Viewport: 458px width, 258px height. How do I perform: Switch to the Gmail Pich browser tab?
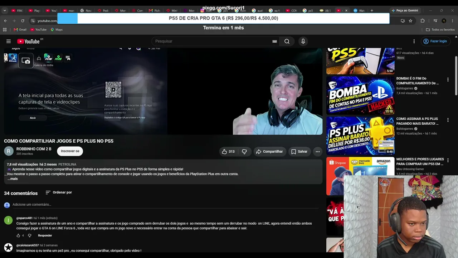tap(155, 10)
